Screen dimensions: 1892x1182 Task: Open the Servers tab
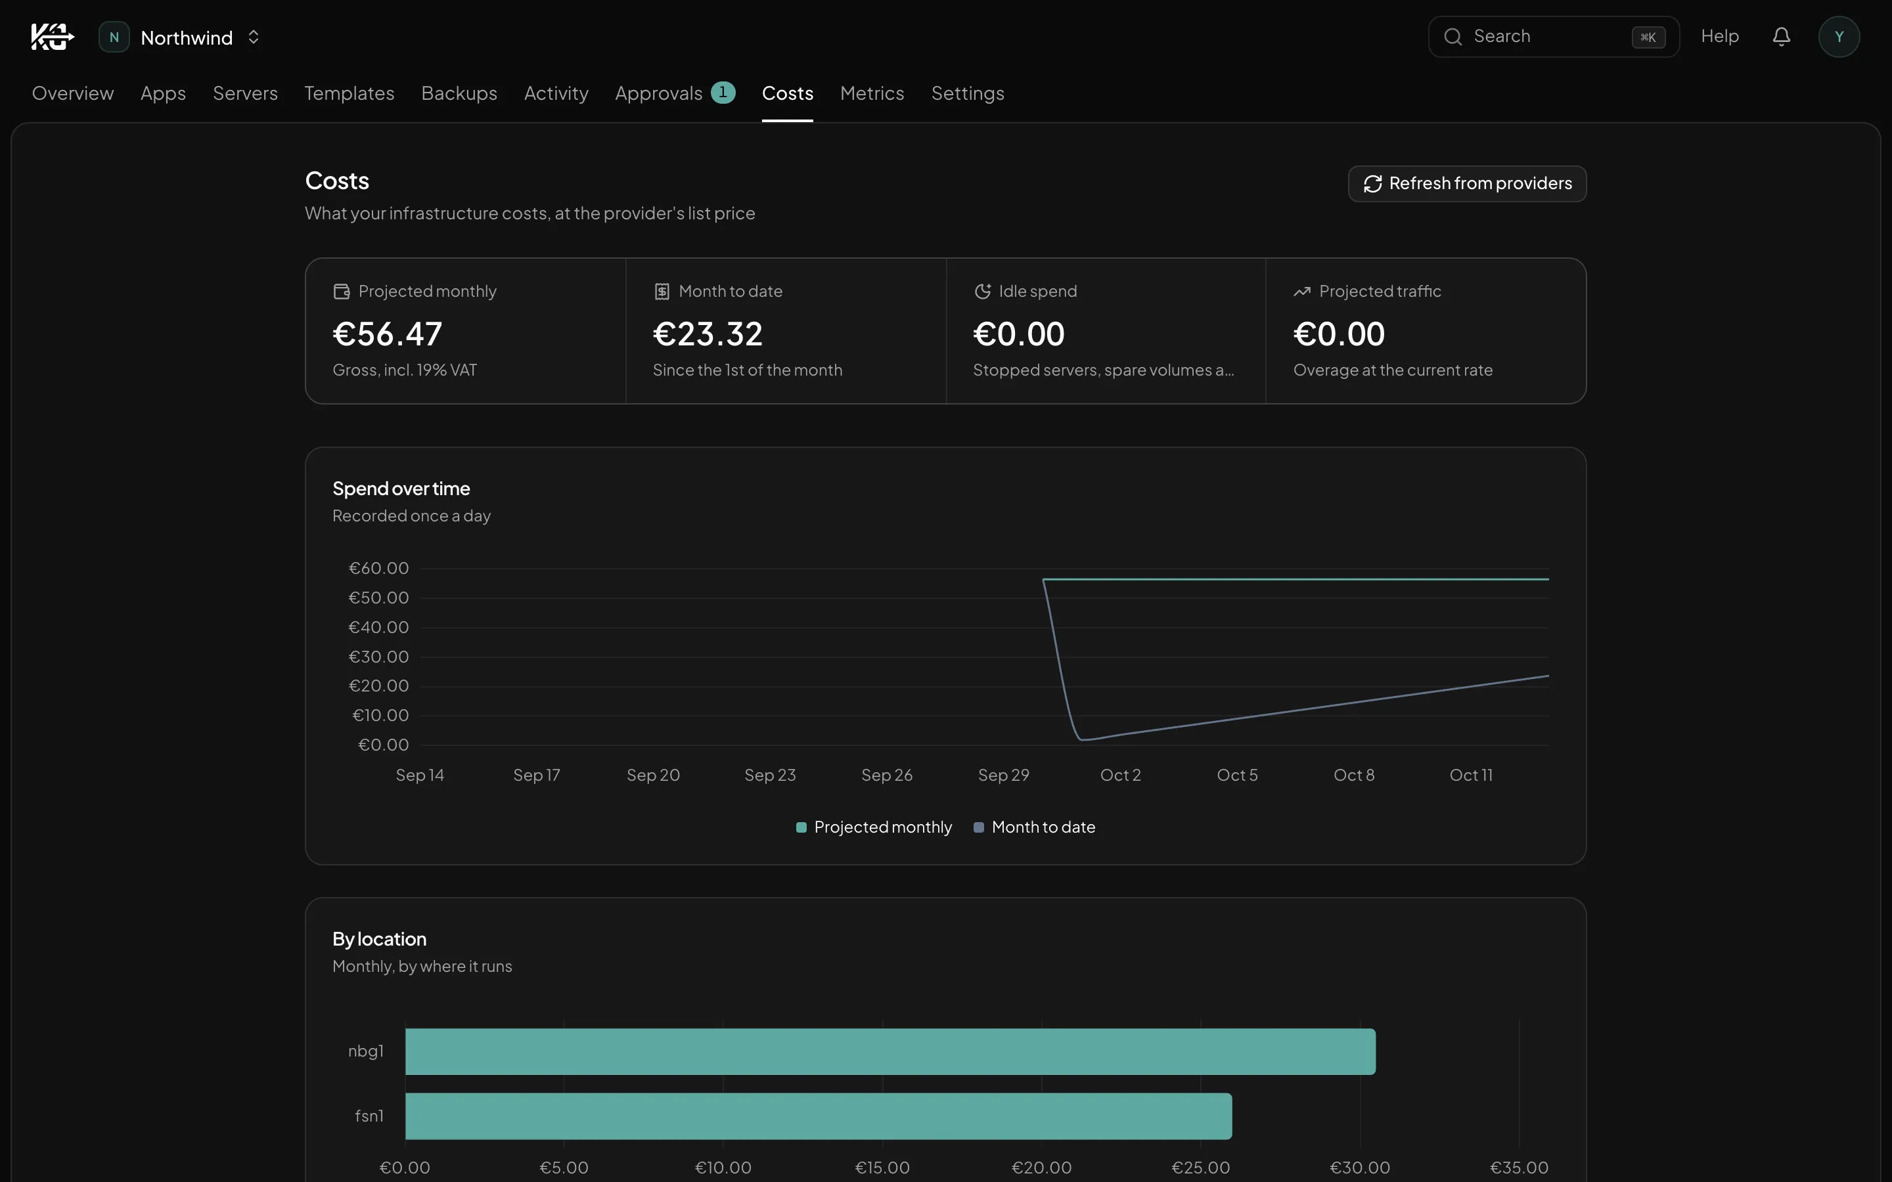[246, 93]
